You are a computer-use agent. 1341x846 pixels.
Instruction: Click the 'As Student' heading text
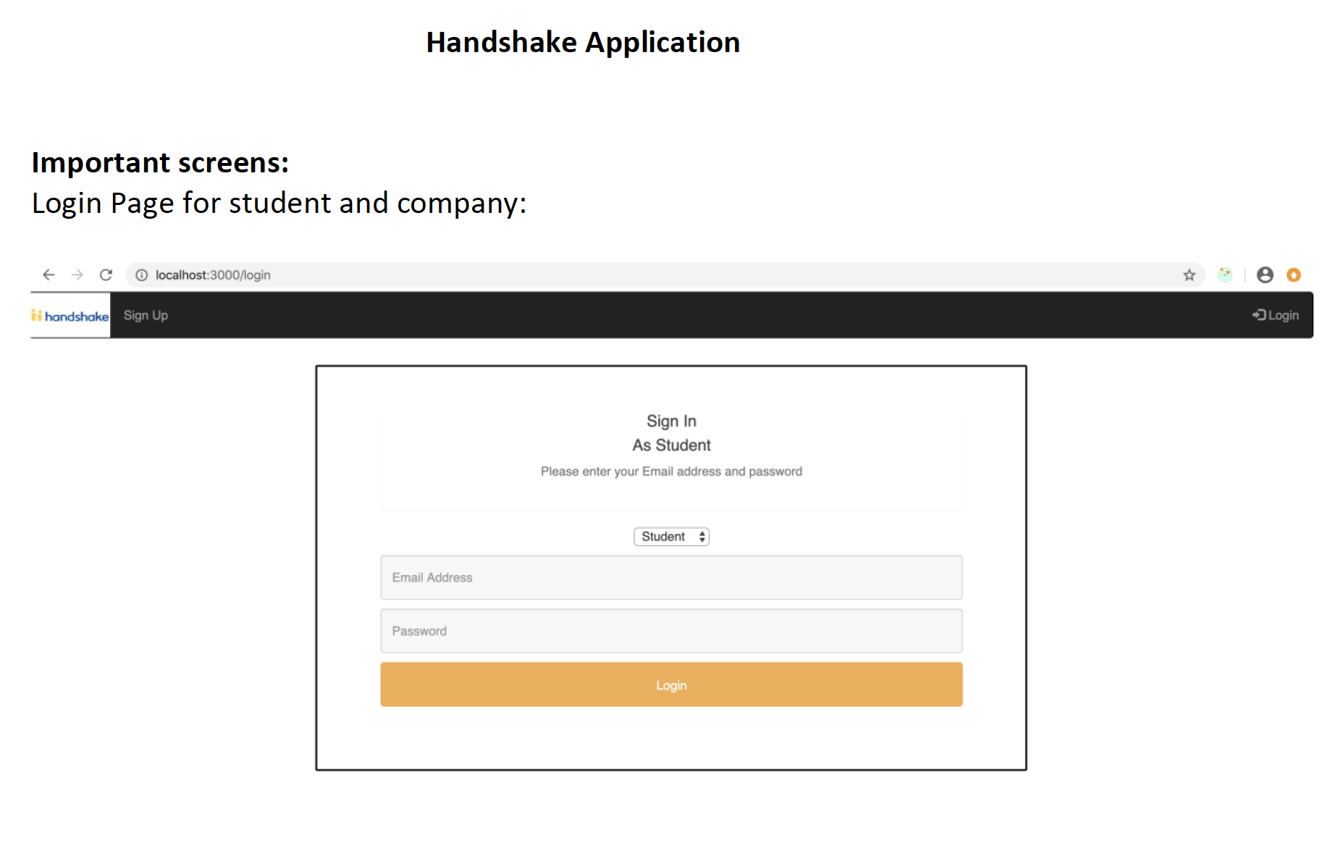[x=671, y=445]
